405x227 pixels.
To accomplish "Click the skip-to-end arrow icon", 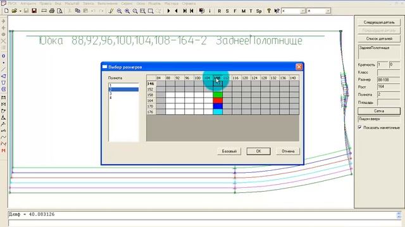I will click(x=185, y=11).
